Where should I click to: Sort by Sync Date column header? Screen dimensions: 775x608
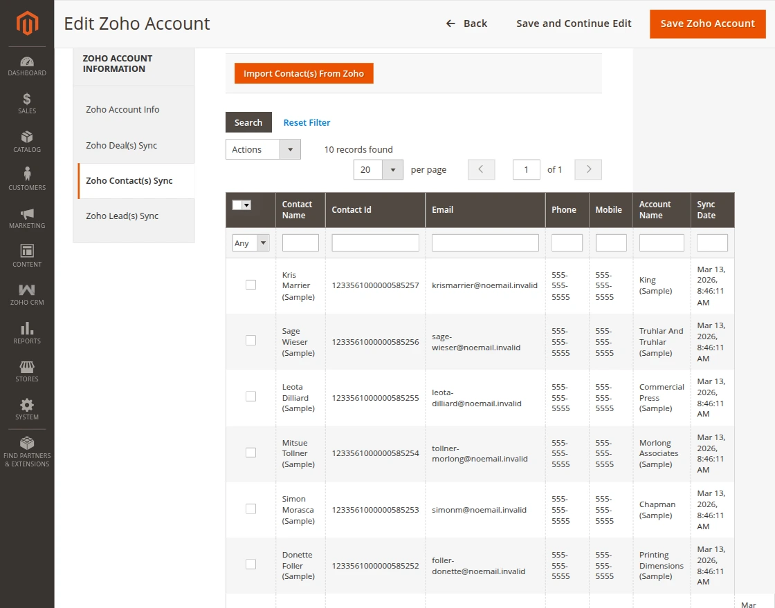tap(712, 210)
